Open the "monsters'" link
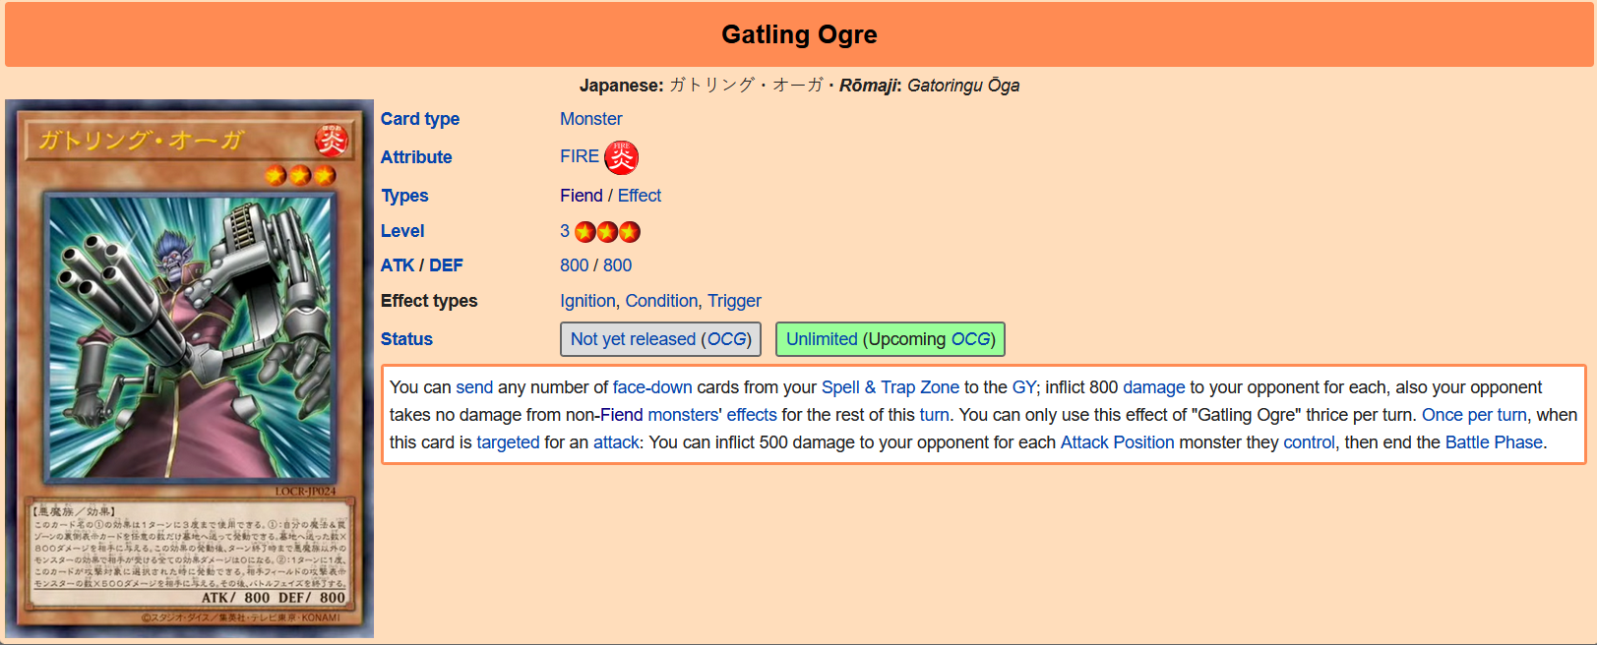This screenshot has width=1597, height=645. pyautogui.click(x=685, y=415)
